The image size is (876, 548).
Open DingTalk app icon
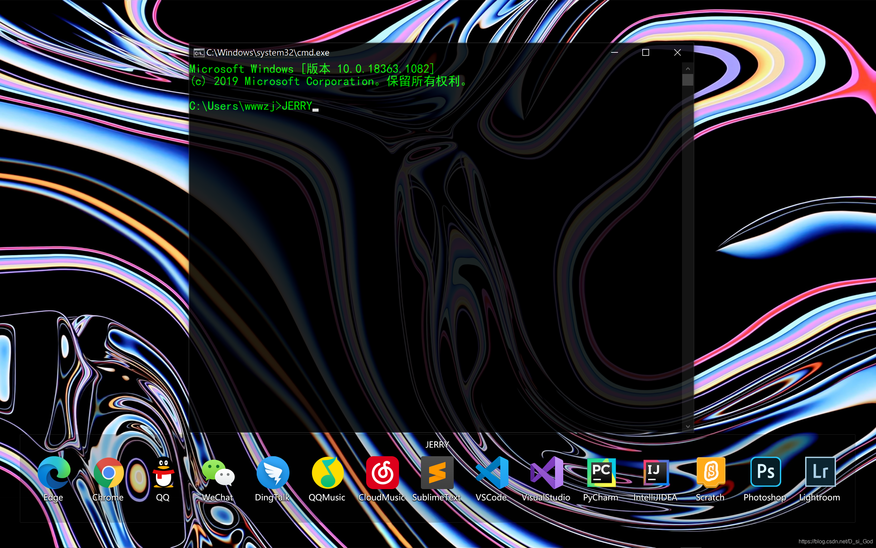pos(273,473)
